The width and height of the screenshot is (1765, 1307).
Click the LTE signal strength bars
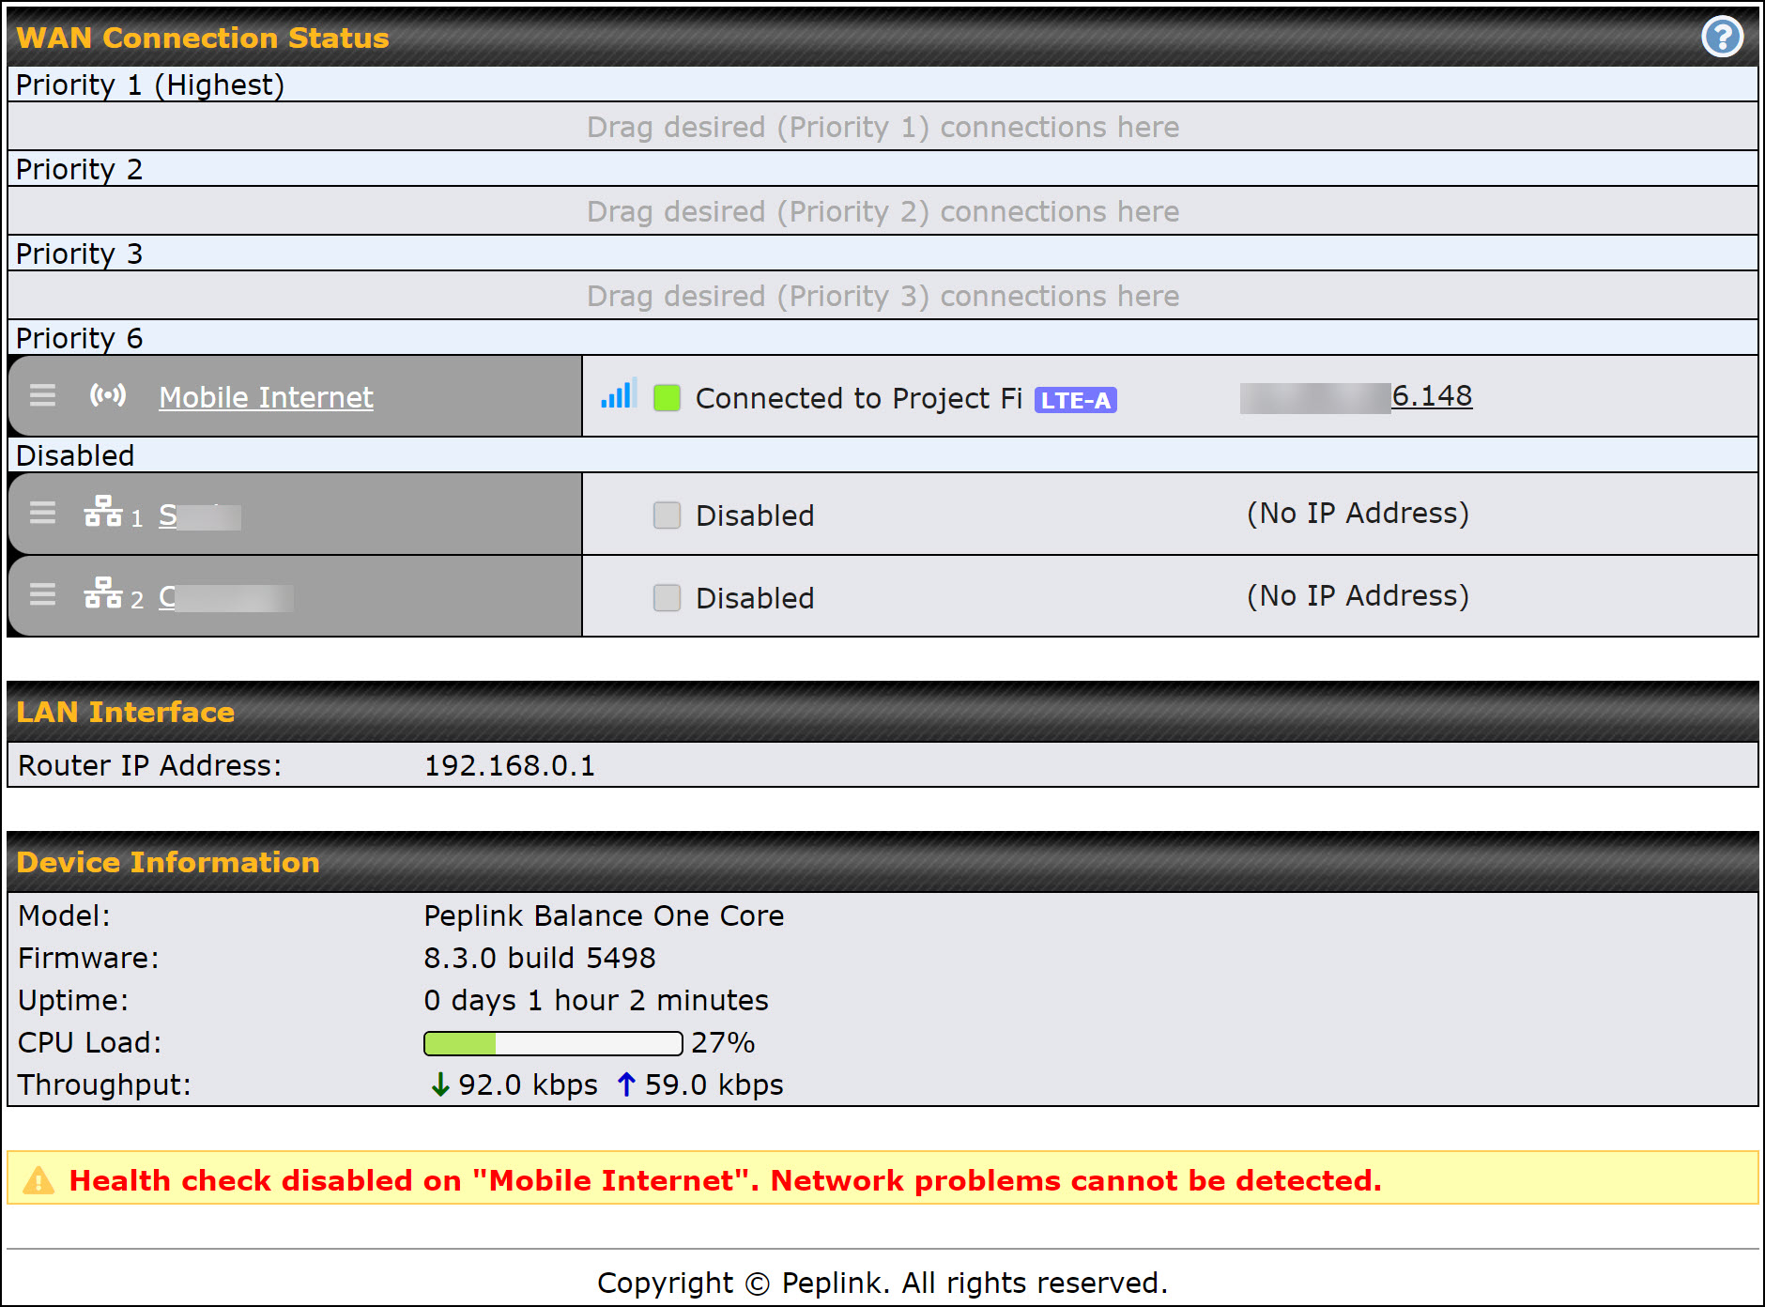[619, 394]
